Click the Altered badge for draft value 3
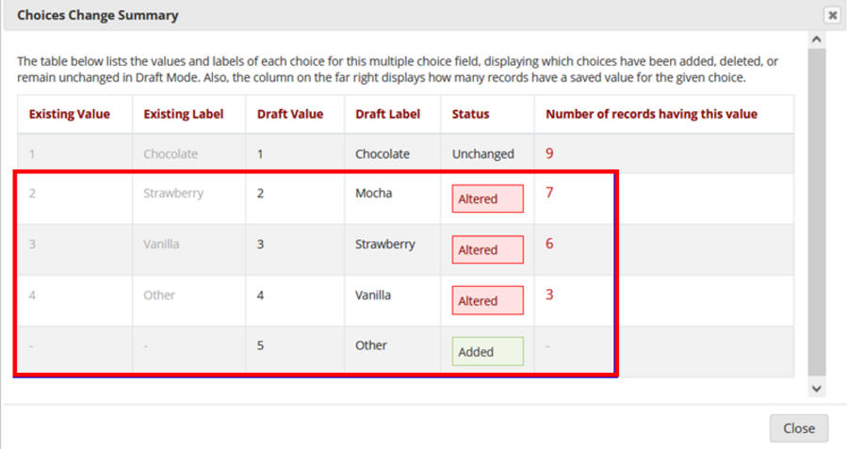848x449 pixels. (x=487, y=249)
